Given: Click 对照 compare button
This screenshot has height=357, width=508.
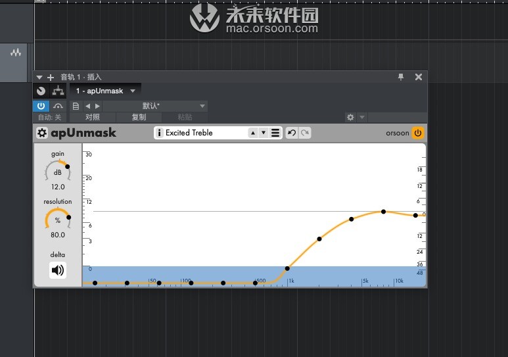Looking at the screenshot, I should coord(93,118).
